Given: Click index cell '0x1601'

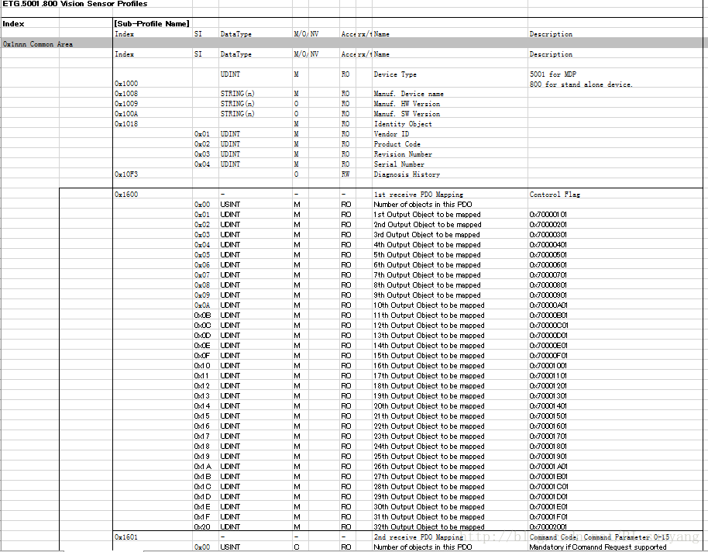Looking at the screenshot, I should [x=126, y=537].
